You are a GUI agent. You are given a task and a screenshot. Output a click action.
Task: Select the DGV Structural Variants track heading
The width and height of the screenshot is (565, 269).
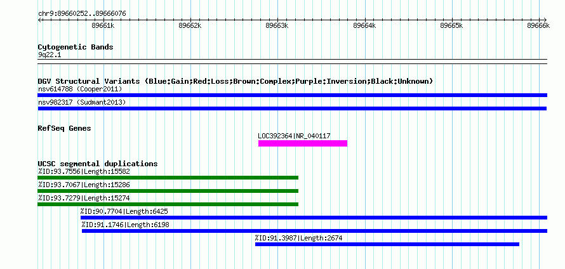tap(236, 81)
